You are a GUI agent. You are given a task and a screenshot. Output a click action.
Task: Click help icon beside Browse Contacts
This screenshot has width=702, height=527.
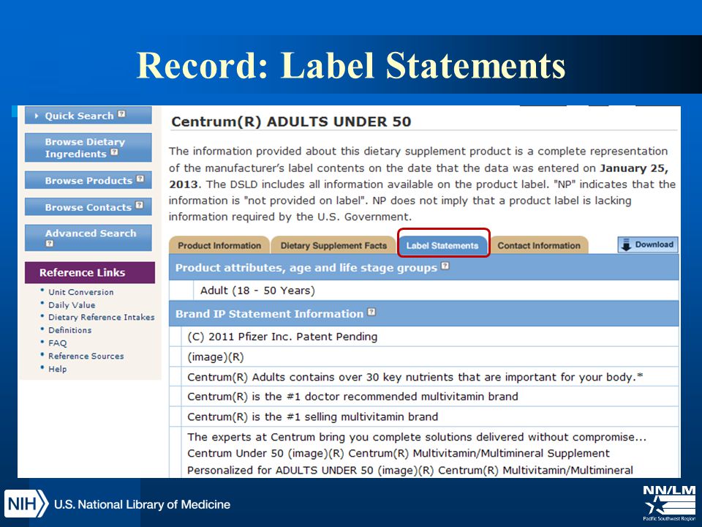click(x=139, y=205)
